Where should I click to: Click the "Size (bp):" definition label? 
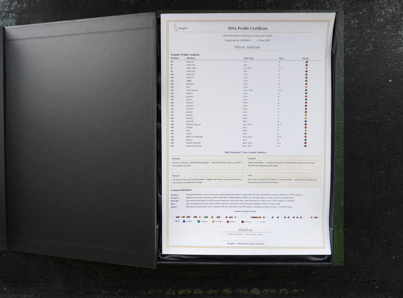[x=175, y=201]
